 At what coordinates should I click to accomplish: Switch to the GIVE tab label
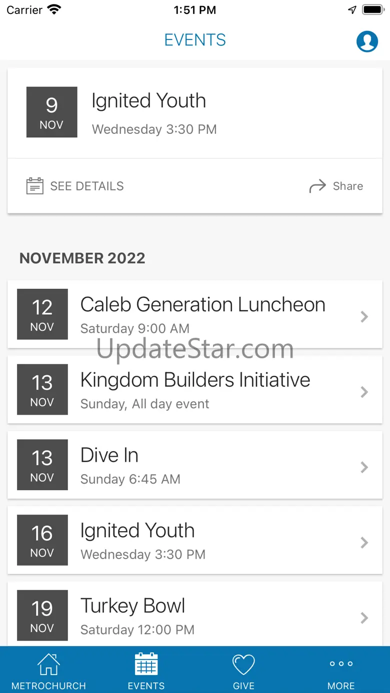click(243, 686)
